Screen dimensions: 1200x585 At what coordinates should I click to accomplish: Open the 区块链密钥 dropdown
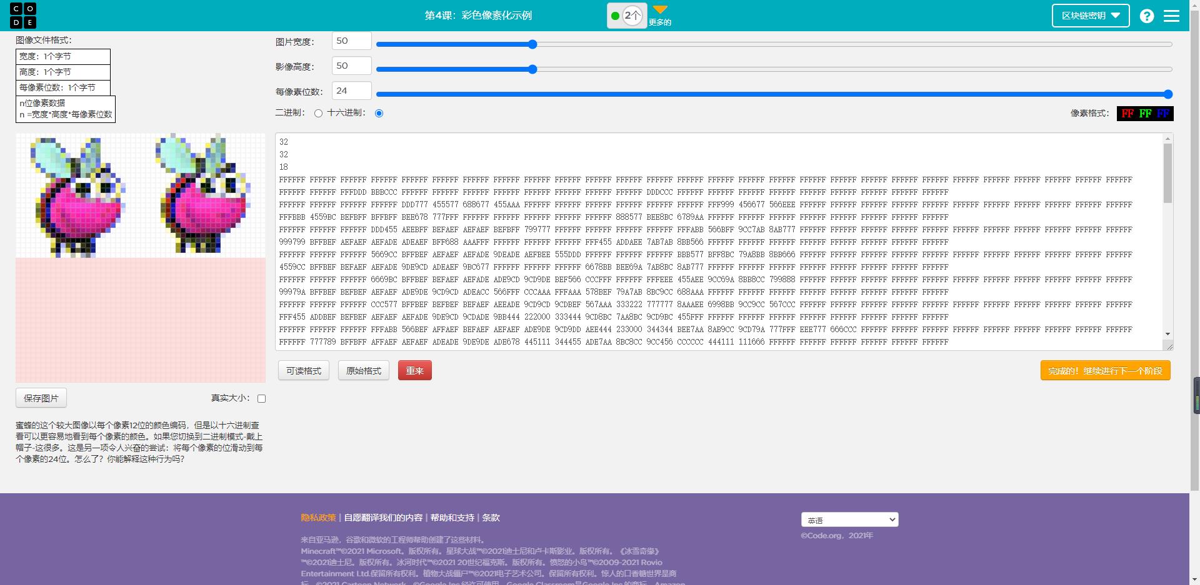[x=1091, y=16]
